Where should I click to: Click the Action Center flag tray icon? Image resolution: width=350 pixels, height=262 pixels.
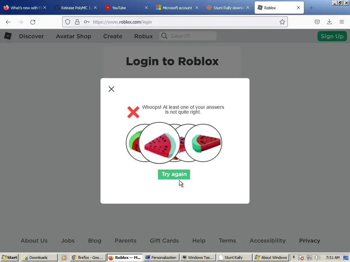point(301,258)
